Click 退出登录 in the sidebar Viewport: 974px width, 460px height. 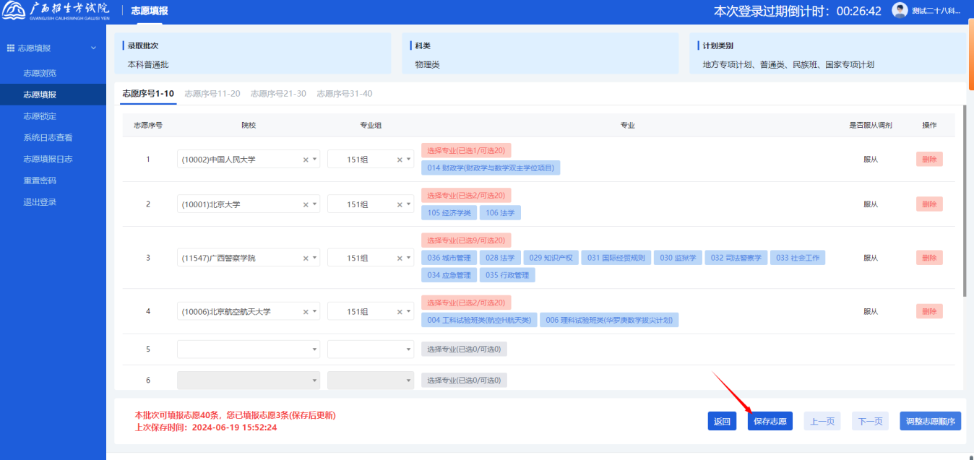[x=40, y=202]
